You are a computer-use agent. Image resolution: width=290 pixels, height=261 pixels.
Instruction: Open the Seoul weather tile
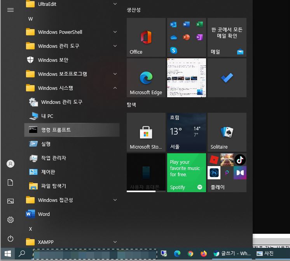coord(187,132)
